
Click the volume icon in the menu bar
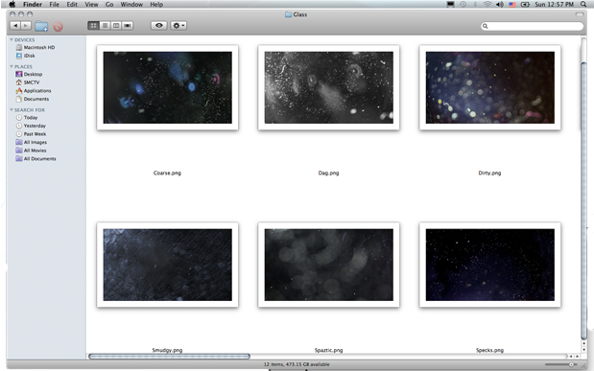[x=500, y=5]
